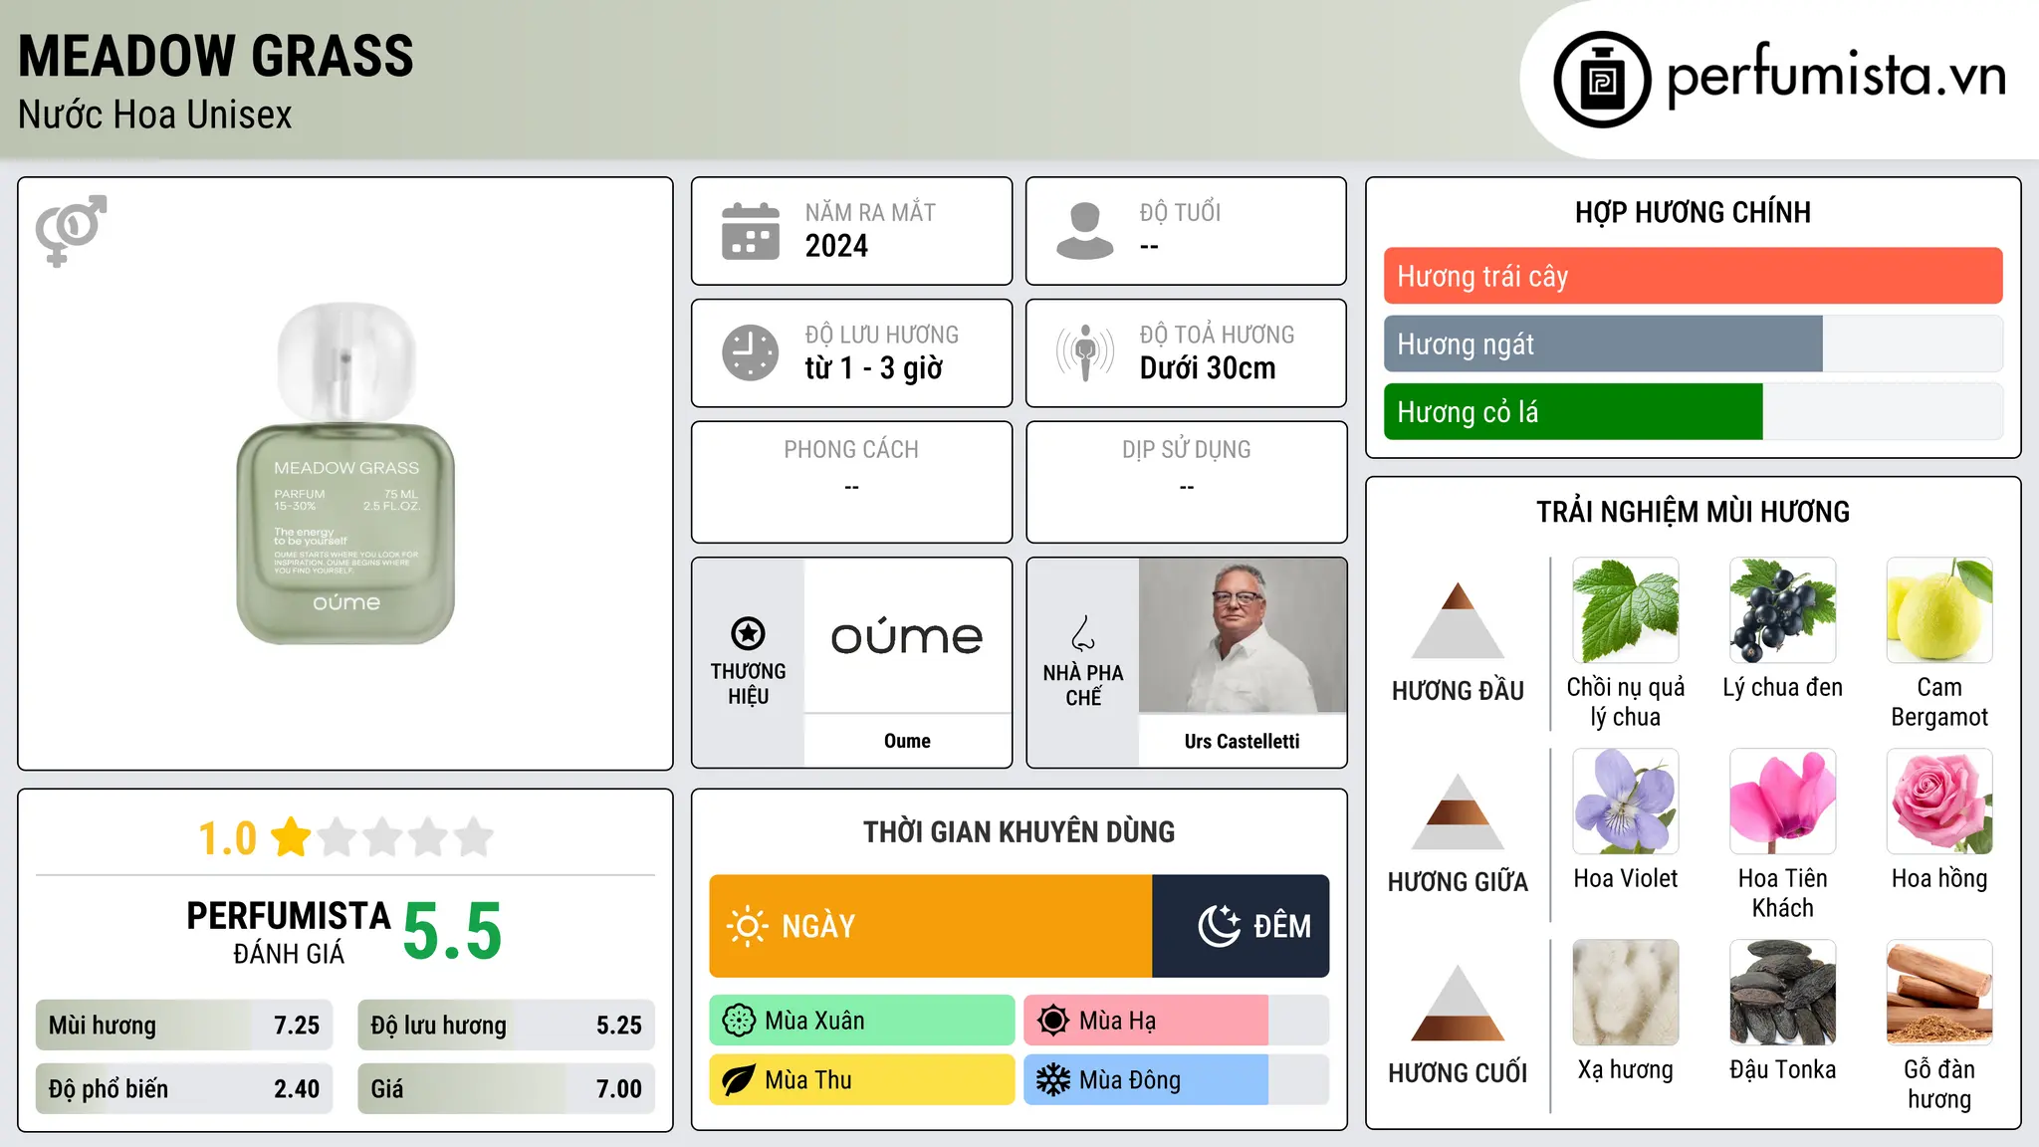The width and height of the screenshot is (2039, 1147).
Task: Click the unisex gender symbol icon
Action: coord(71,230)
